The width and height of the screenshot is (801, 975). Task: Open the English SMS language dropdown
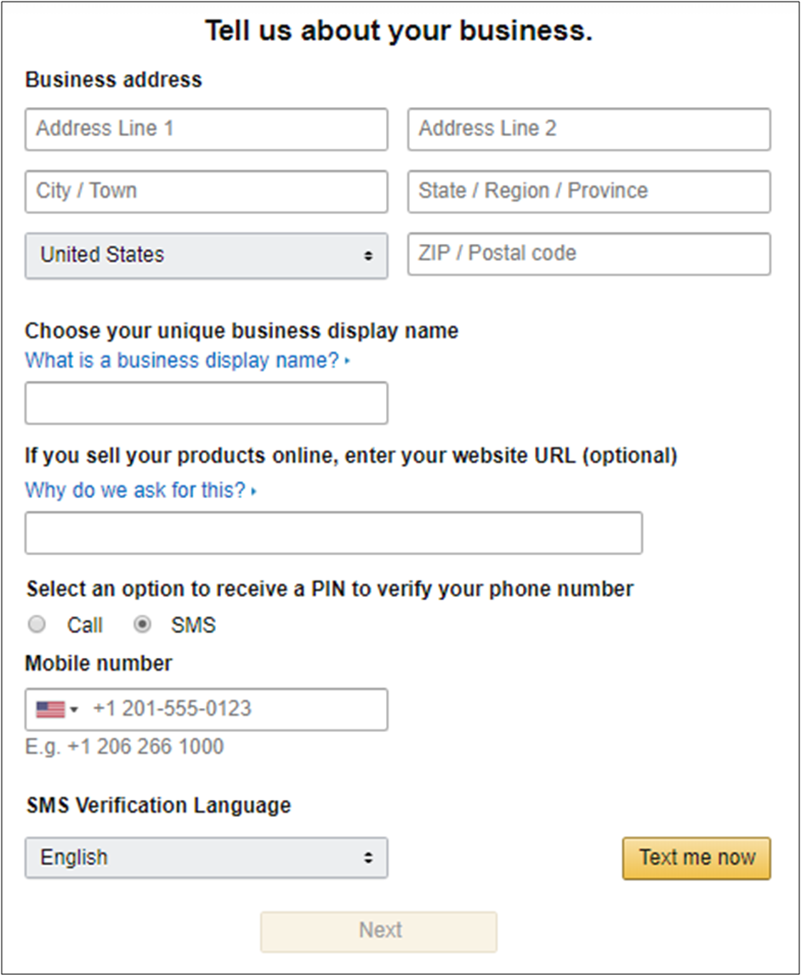click(x=206, y=857)
